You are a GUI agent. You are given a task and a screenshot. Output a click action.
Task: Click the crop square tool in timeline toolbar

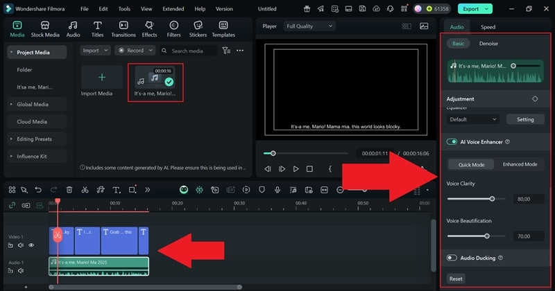click(x=133, y=190)
